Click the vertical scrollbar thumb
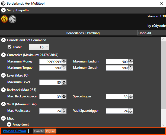The width and height of the screenshot is (166, 135). coord(163,75)
